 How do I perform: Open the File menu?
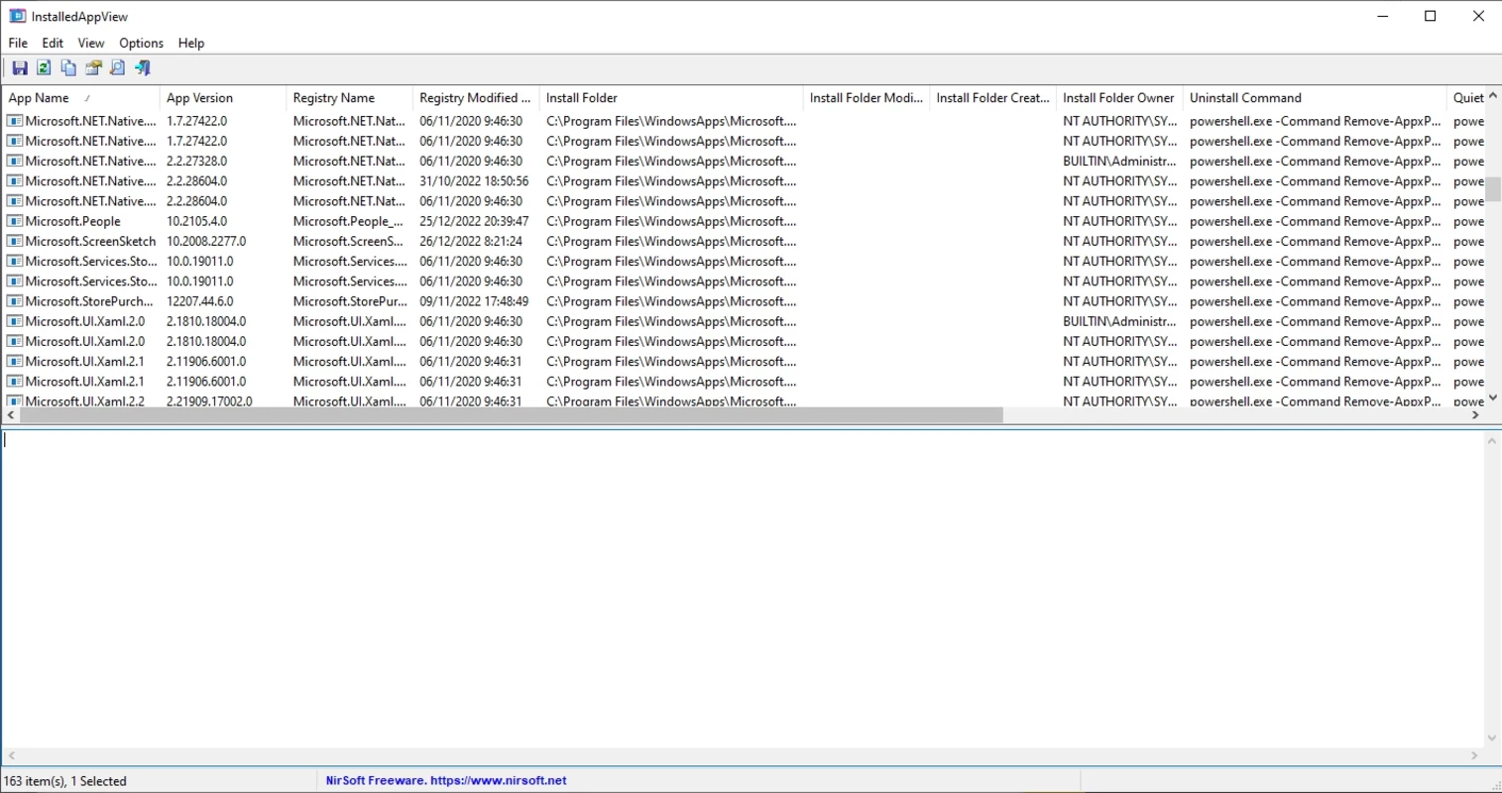(x=18, y=43)
